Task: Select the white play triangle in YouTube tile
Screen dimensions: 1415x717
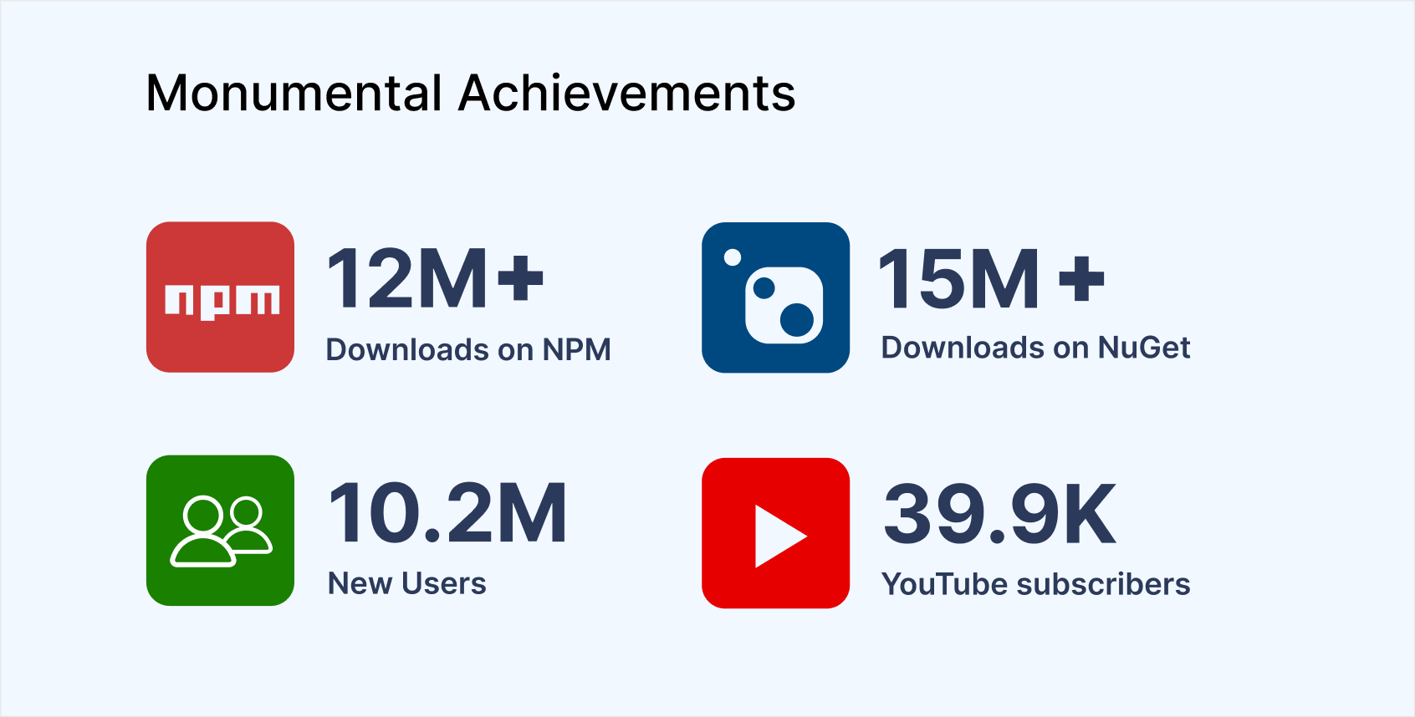Action: [778, 536]
